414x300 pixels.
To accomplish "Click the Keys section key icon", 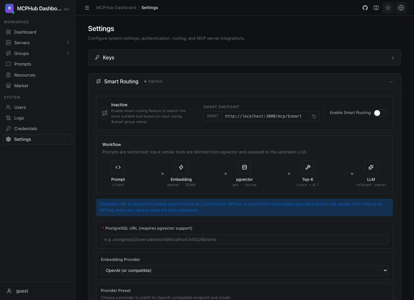I will pos(97,57).
